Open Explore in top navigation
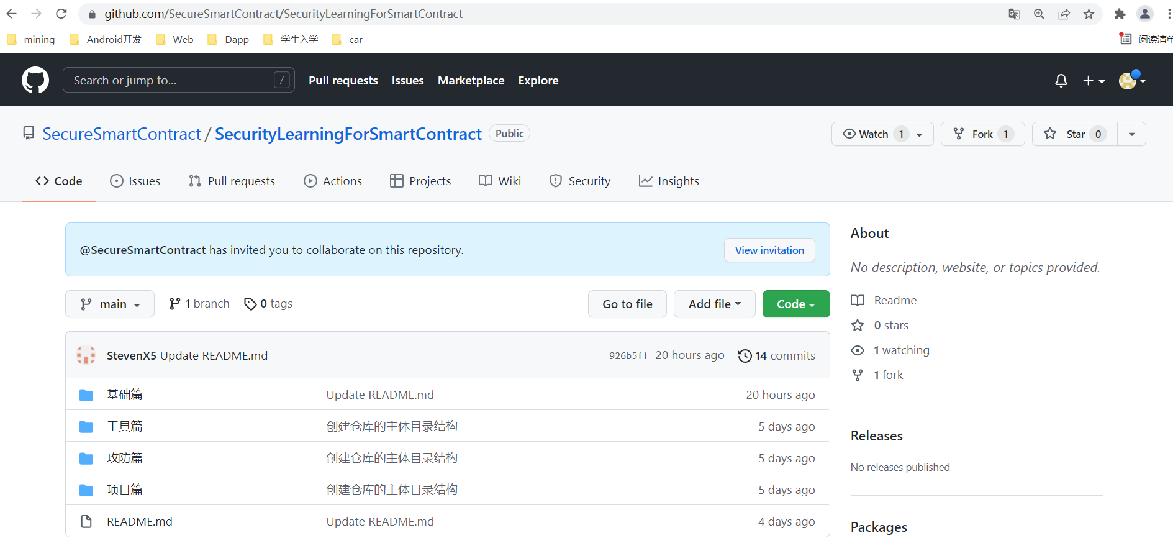This screenshot has height=543, width=1173. pyautogui.click(x=538, y=80)
